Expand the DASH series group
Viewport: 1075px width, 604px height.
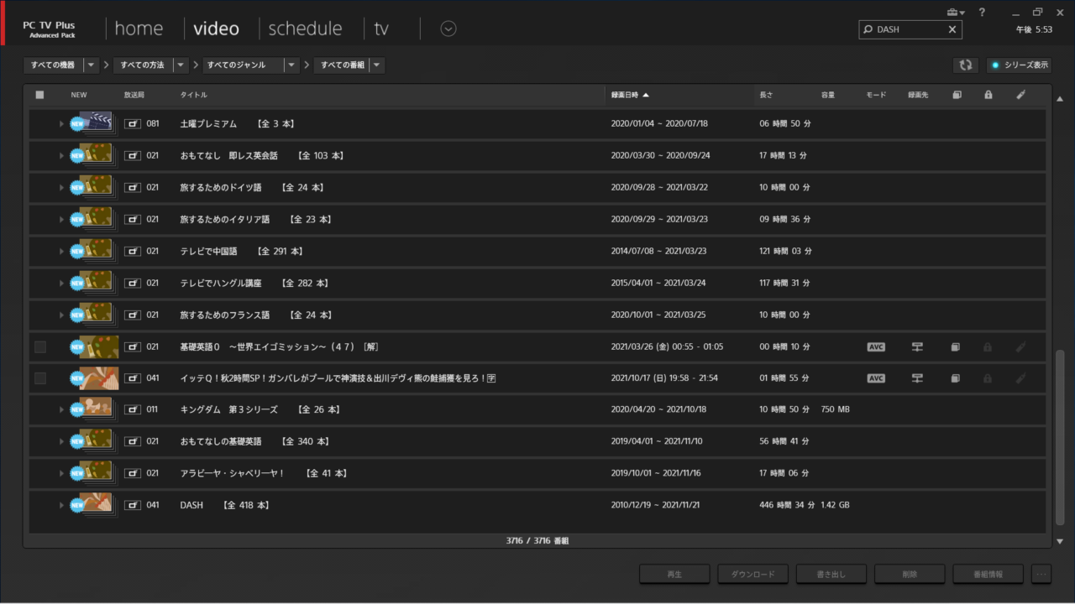[x=61, y=505]
